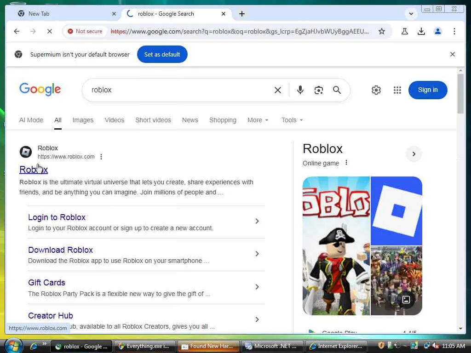Expand the More dropdown
Viewport: 471px width, 353px height.
click(258, 120)
